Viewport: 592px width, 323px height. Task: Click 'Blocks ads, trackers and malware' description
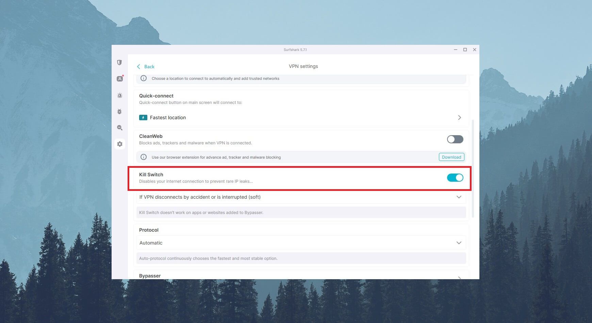point(195,143)
